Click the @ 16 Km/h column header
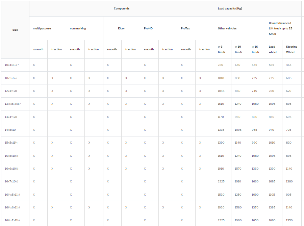This screenshot has width=304, height=226. click(255, 49)
